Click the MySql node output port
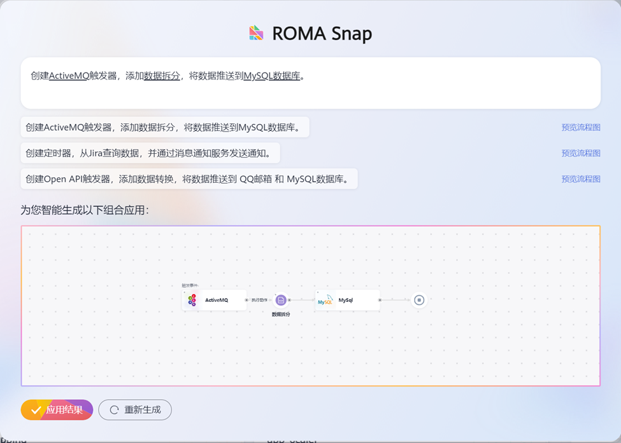 pyautogui.click(x=380, y=300)
